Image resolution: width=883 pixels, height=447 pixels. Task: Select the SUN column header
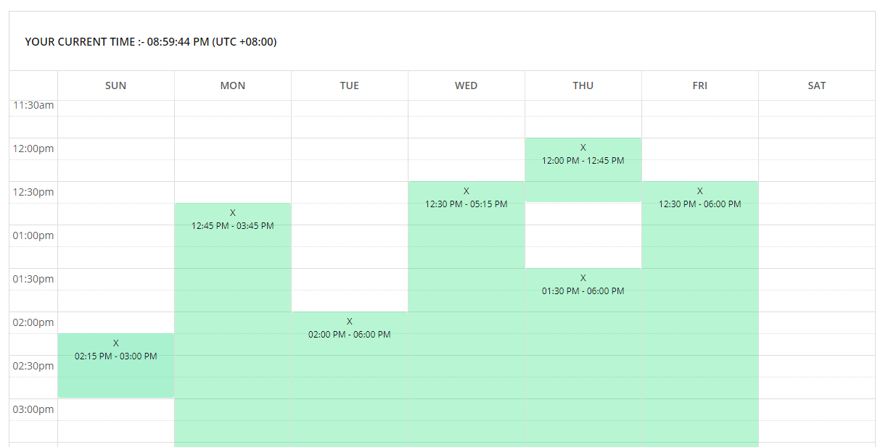[116, 85]
